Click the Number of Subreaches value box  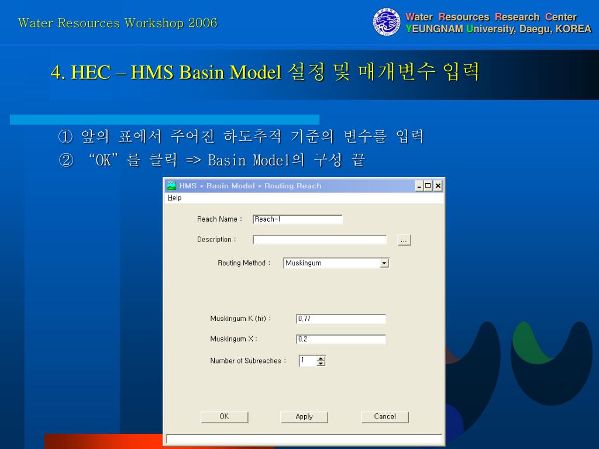pyautogui.click(x=308, y=360)
